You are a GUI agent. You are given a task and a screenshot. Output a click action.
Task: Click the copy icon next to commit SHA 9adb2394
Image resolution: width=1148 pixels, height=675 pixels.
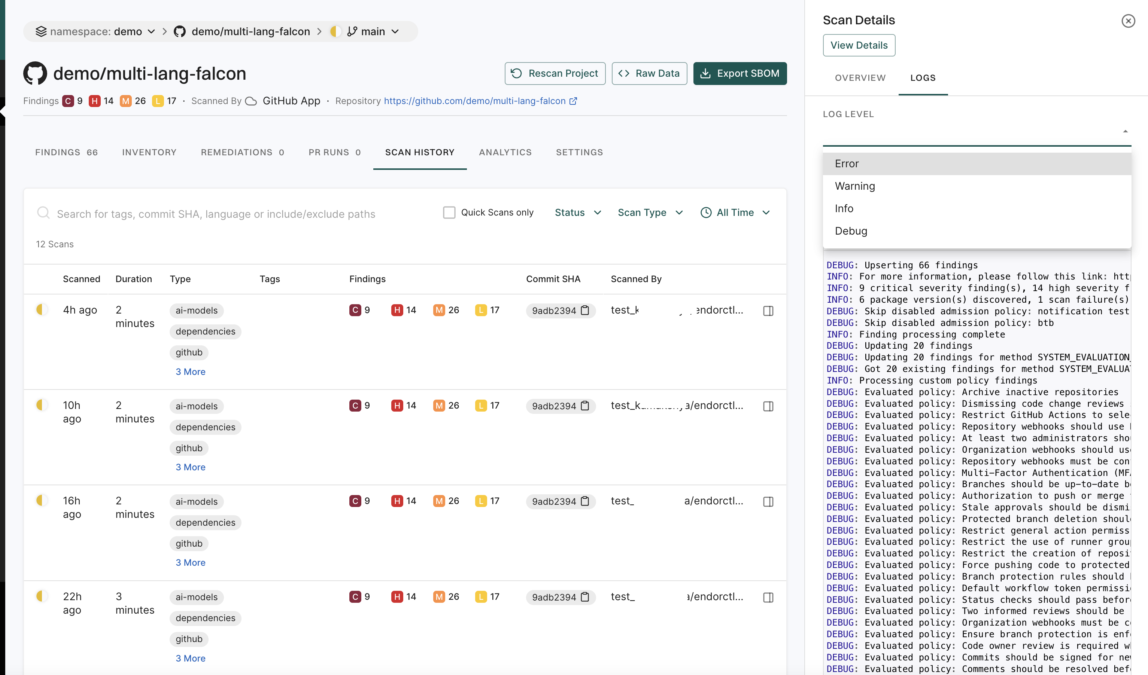click(585, 311)
